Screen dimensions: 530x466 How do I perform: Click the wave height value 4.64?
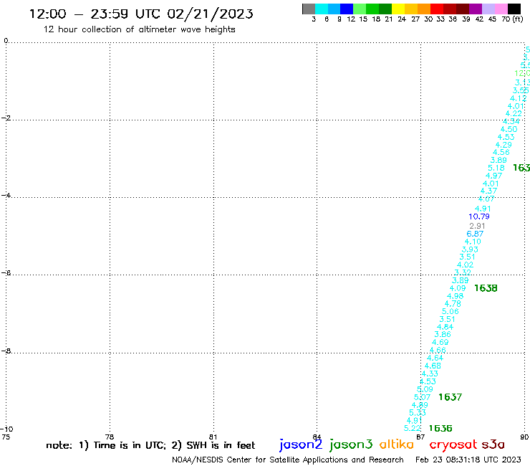[435, 358]
